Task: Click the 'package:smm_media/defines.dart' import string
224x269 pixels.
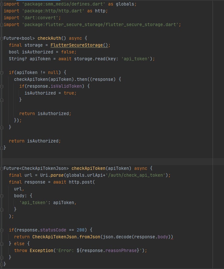Action: coord(63,4)
